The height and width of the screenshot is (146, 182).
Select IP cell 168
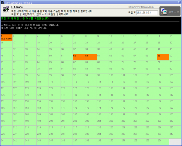[x=31, y=109]
